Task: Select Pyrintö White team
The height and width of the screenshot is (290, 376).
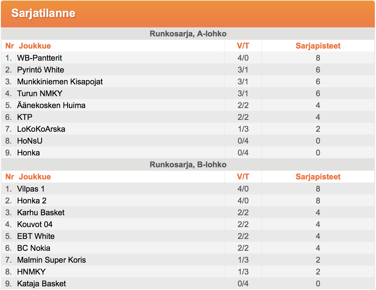Action: click(41, 70)
